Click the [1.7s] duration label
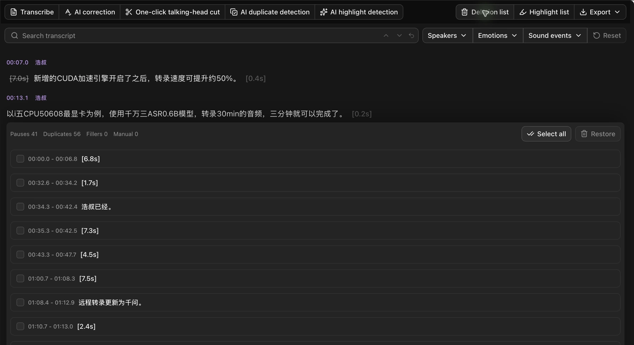 89,183
